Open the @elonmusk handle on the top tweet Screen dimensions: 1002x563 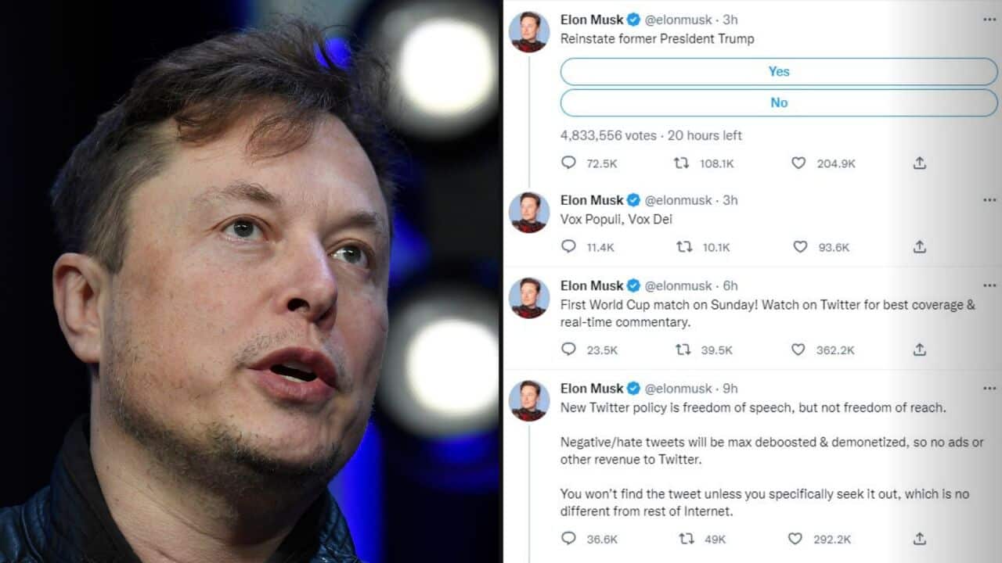click(x=677, y=20)
